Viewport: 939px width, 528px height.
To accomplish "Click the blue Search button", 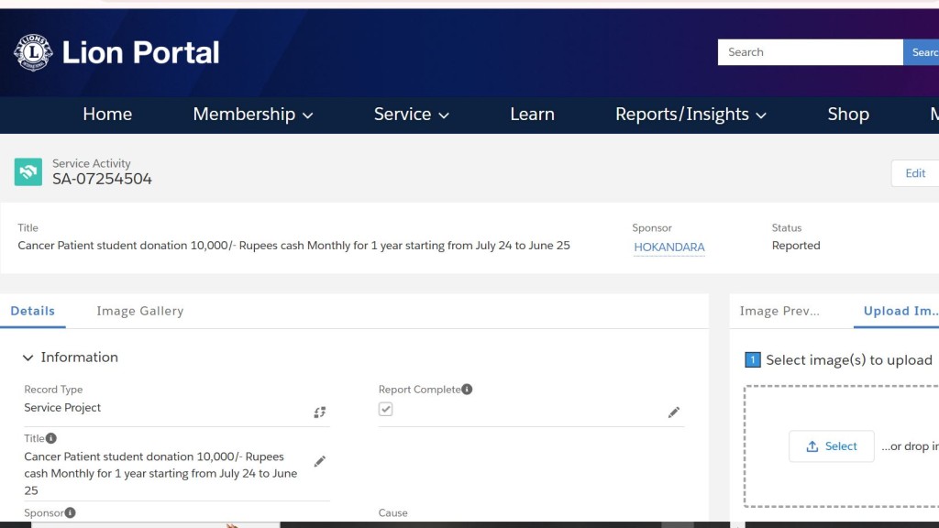I will pos(921,52).
